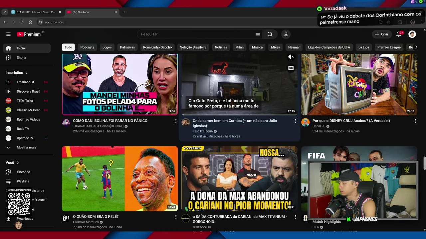Select the Seleção Brasileira chip
This screenshot has width=426, height=239.
[x=193, y=47]
